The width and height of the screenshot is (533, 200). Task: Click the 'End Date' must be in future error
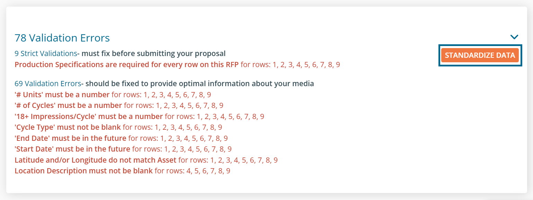point(70,138)
